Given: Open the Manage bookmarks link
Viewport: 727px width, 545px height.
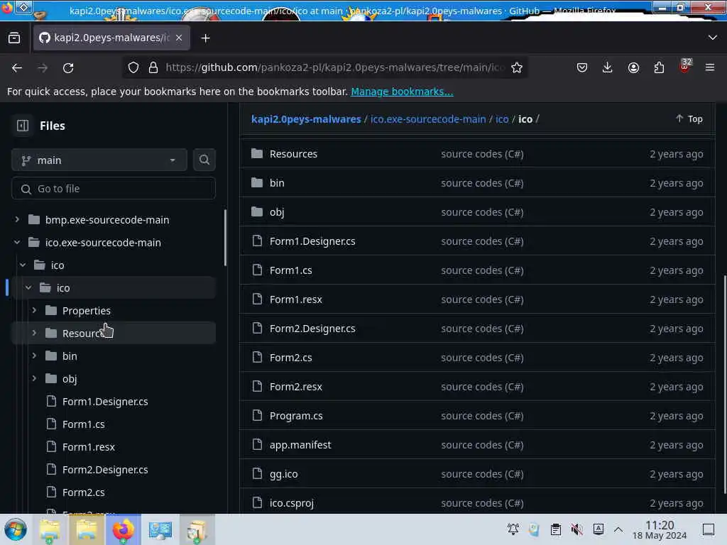Looking at the screenshot, I should [402, 92].
